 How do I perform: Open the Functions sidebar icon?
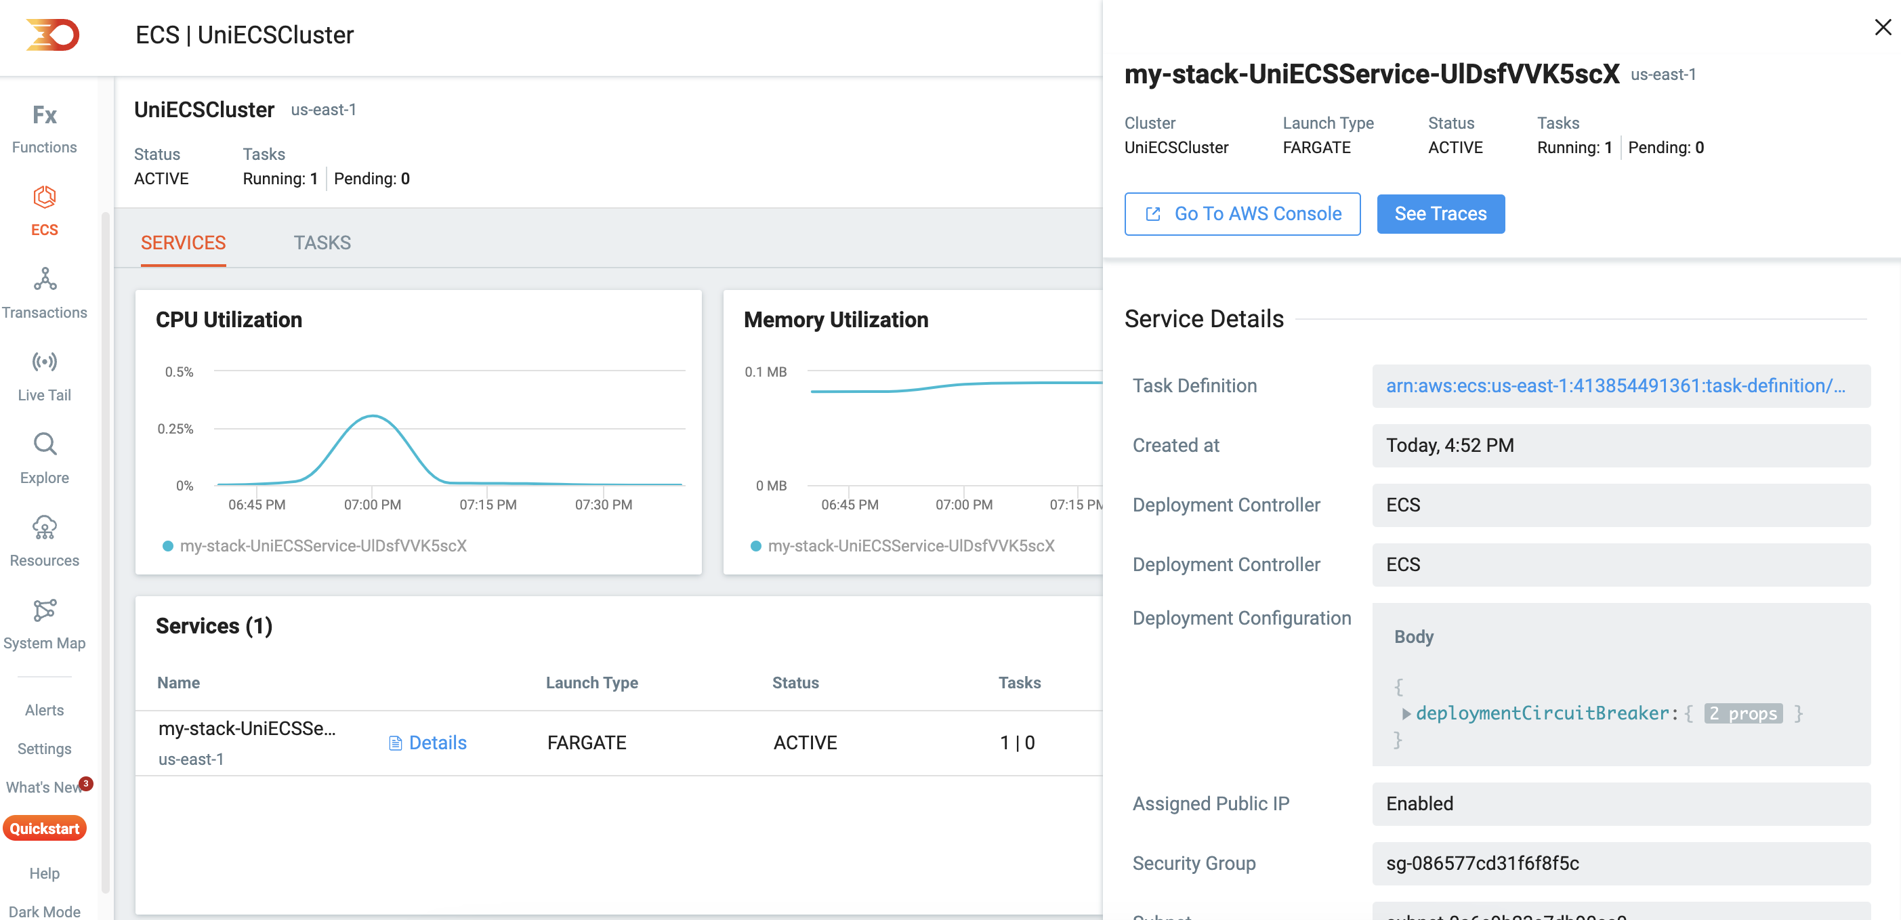(44, 116)
